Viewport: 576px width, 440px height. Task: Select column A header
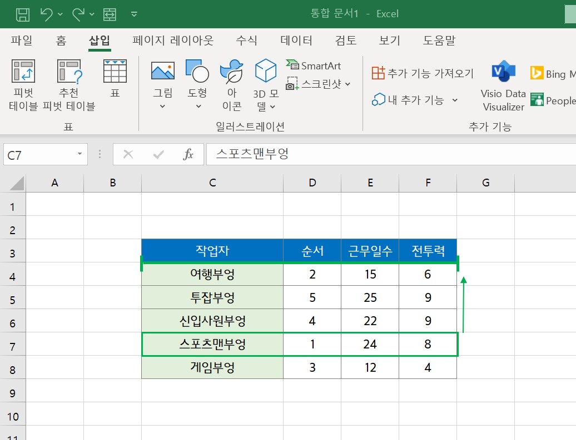pyautogui.click(x=54, y=183)
